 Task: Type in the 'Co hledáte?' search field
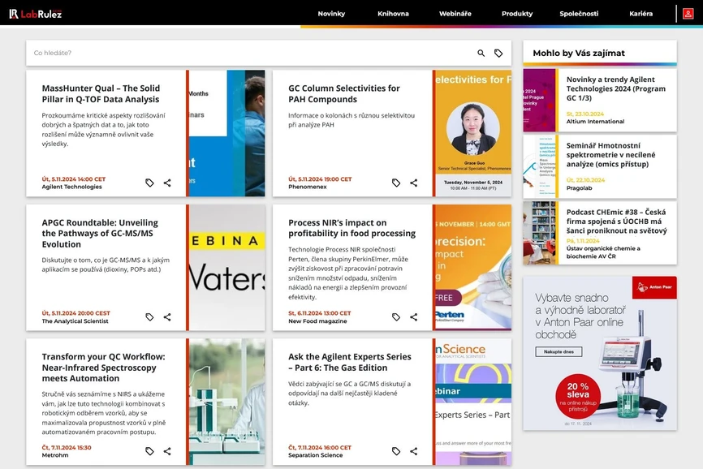pyautogui.click(x=244, y=54)
